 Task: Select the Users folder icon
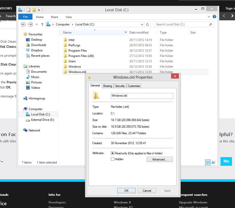tap(65, 61)
